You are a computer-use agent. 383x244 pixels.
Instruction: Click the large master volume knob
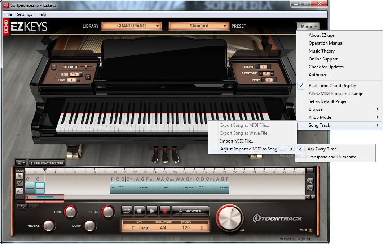tap(230, 218)
